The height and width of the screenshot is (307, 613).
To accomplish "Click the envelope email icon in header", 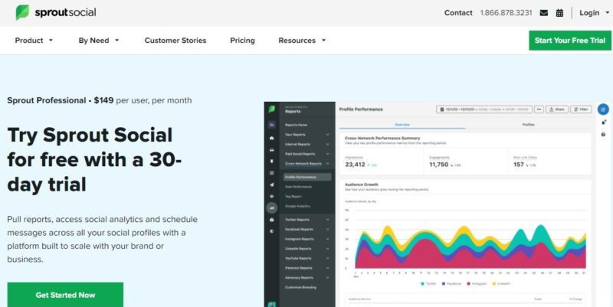I will coord(543,13).
